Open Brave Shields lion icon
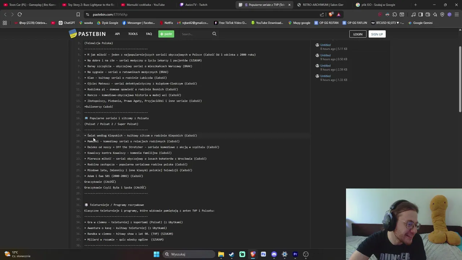This screenshot has width=462, height=260. 331,14
